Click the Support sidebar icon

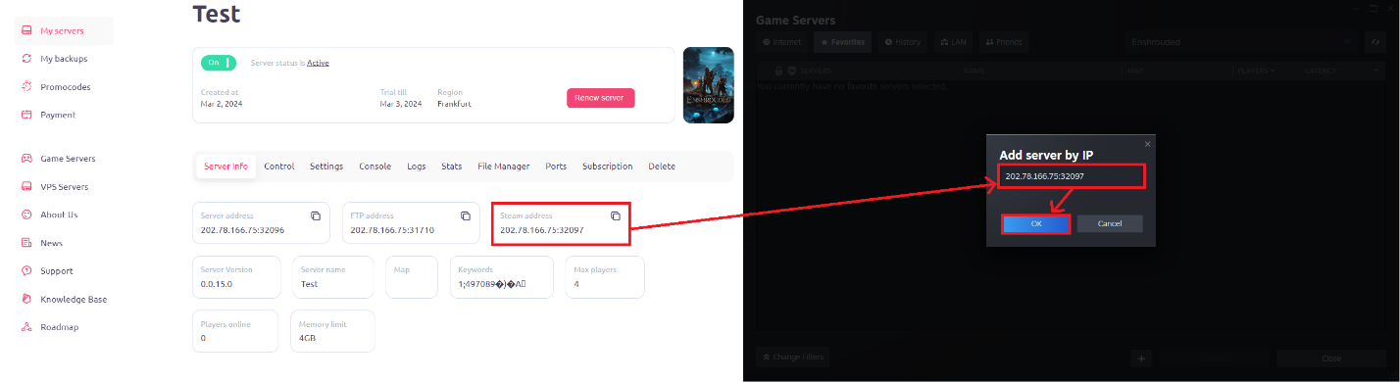(27, 270)
